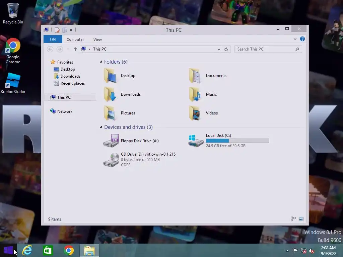Click the Back navigation arrow

coord(50,49)
